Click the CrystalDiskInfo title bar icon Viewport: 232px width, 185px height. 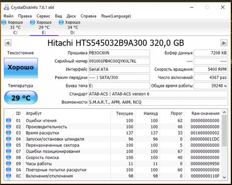click(x=6, y=7)
